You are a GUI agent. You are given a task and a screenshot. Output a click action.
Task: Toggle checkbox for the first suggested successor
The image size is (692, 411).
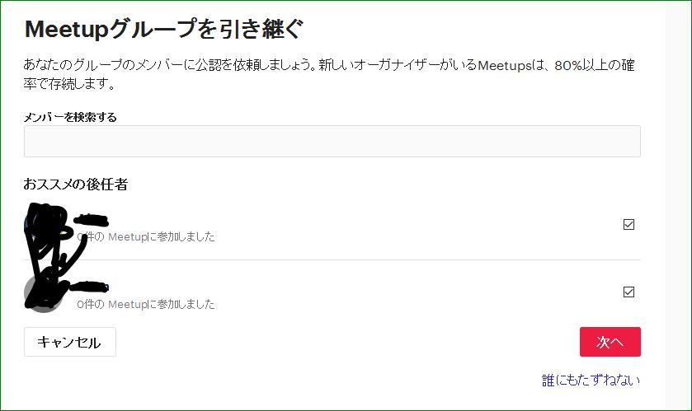click(628, 224)
